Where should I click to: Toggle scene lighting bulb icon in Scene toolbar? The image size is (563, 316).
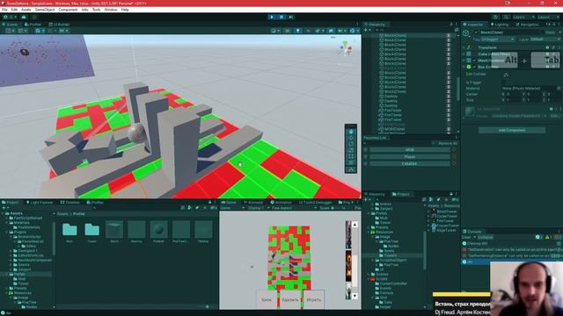coord(297,31)
